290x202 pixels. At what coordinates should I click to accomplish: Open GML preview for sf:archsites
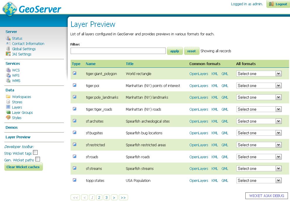(225, 121)
